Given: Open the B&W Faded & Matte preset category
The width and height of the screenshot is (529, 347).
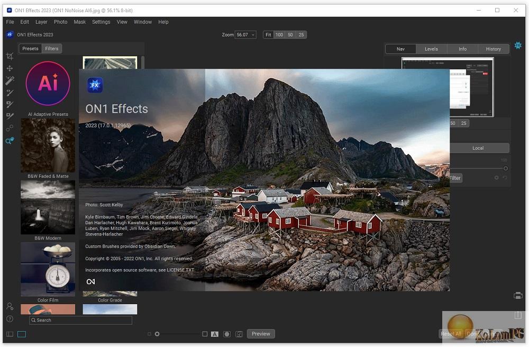Looking at the screenshot, I should pos(48,148).
